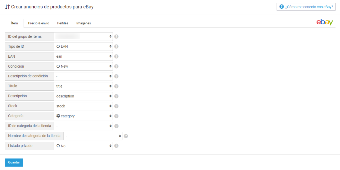The height and width of the screenshot is (170, 340).
Task: Open the Condición dropdown set to New
Action: [x=83, y=66]
